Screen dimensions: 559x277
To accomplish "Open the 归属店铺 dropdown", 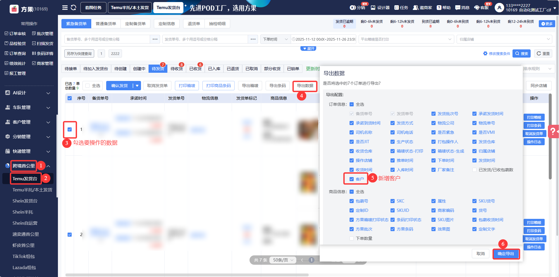I will tap(504, 39).
